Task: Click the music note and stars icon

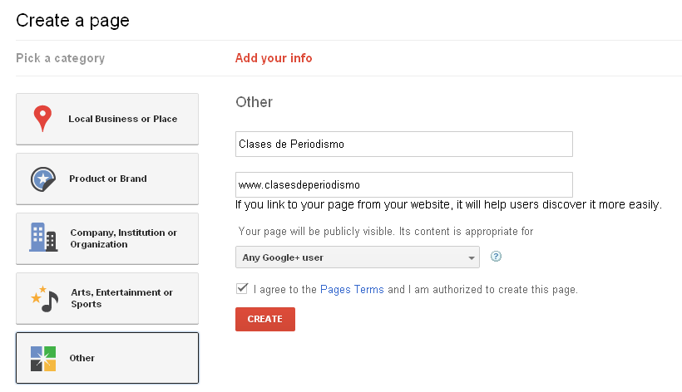Action: (x=44, y=298)
